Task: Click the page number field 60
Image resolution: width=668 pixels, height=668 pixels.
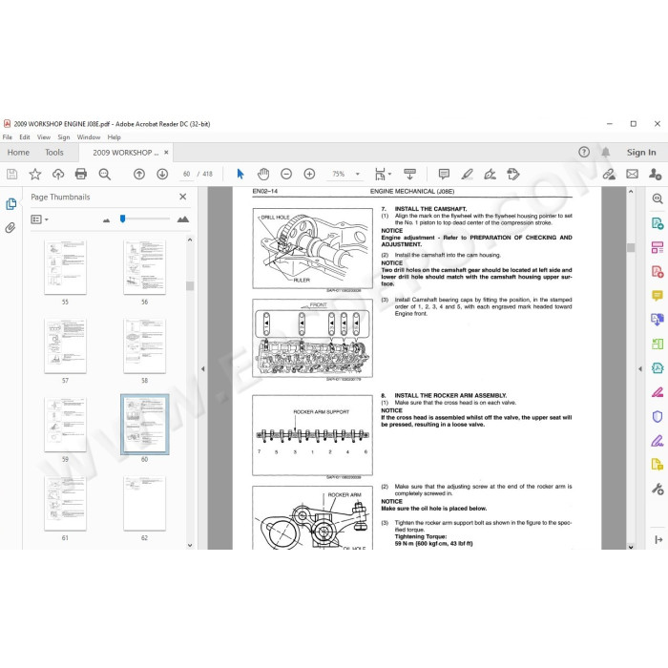Action: coord(187,174)
